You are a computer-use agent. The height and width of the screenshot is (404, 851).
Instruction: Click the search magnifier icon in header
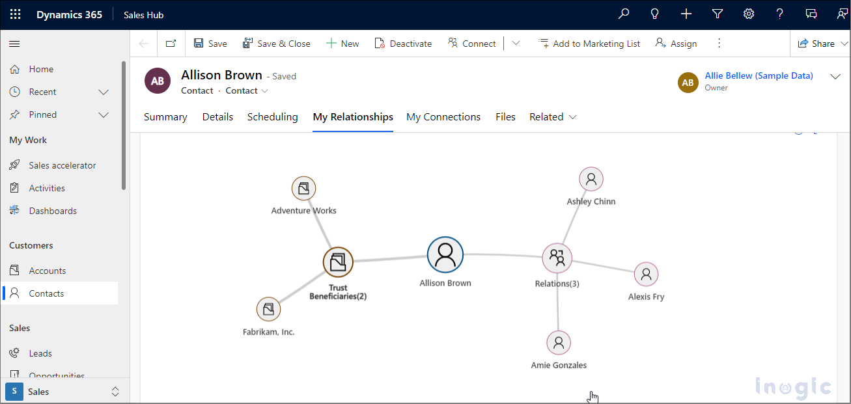click(x=624, y=14)
